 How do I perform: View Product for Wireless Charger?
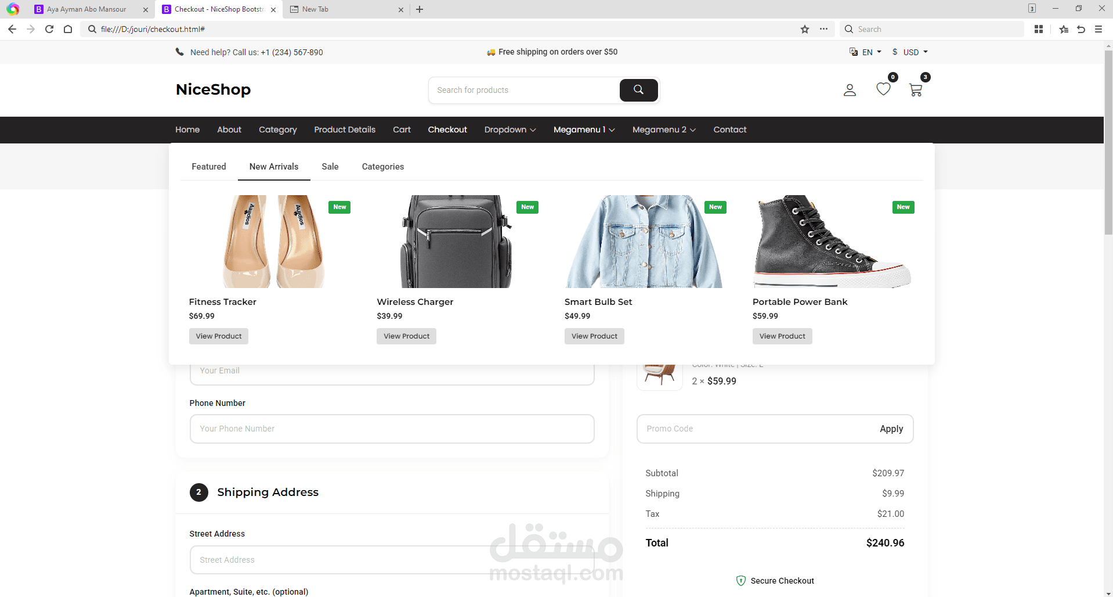click(x=406, y=336)
